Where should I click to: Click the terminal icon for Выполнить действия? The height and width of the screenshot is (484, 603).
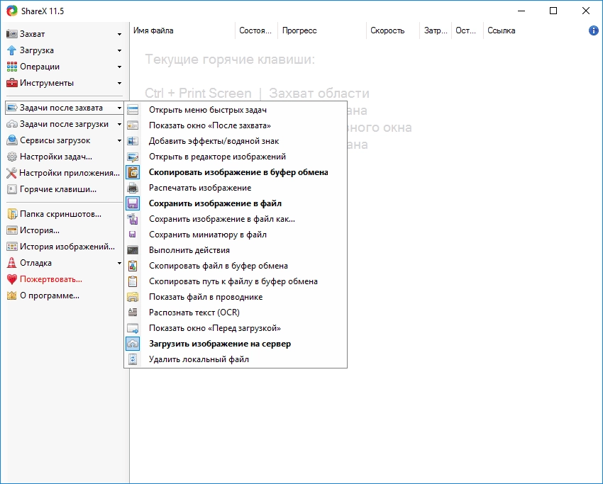133,250
